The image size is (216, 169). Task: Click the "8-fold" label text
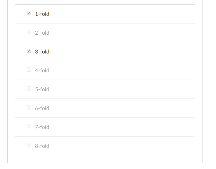click(42, 146)
